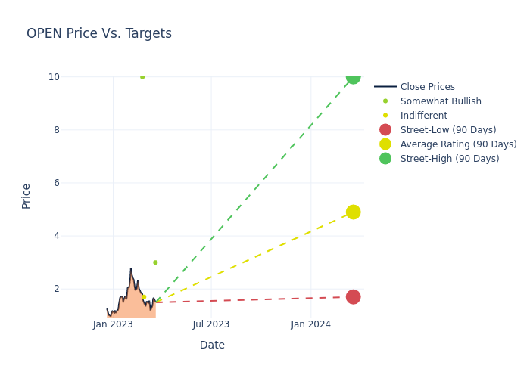
Task: Toggle the Close Prices legend entry
Action: pyautogui.click(x=427, y=87)
